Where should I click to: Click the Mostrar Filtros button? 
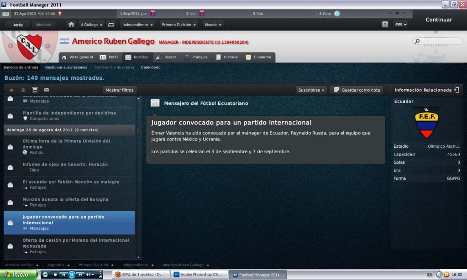[x=120, y=90]
